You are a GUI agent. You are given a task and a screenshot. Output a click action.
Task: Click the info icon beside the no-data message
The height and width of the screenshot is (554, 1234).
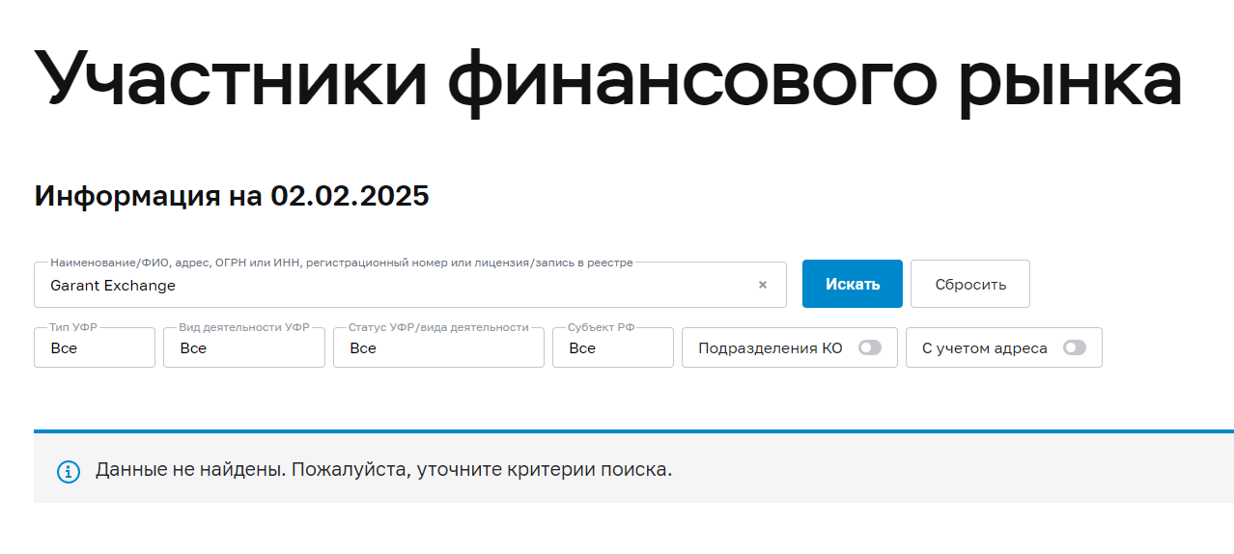tap(68, 472)
